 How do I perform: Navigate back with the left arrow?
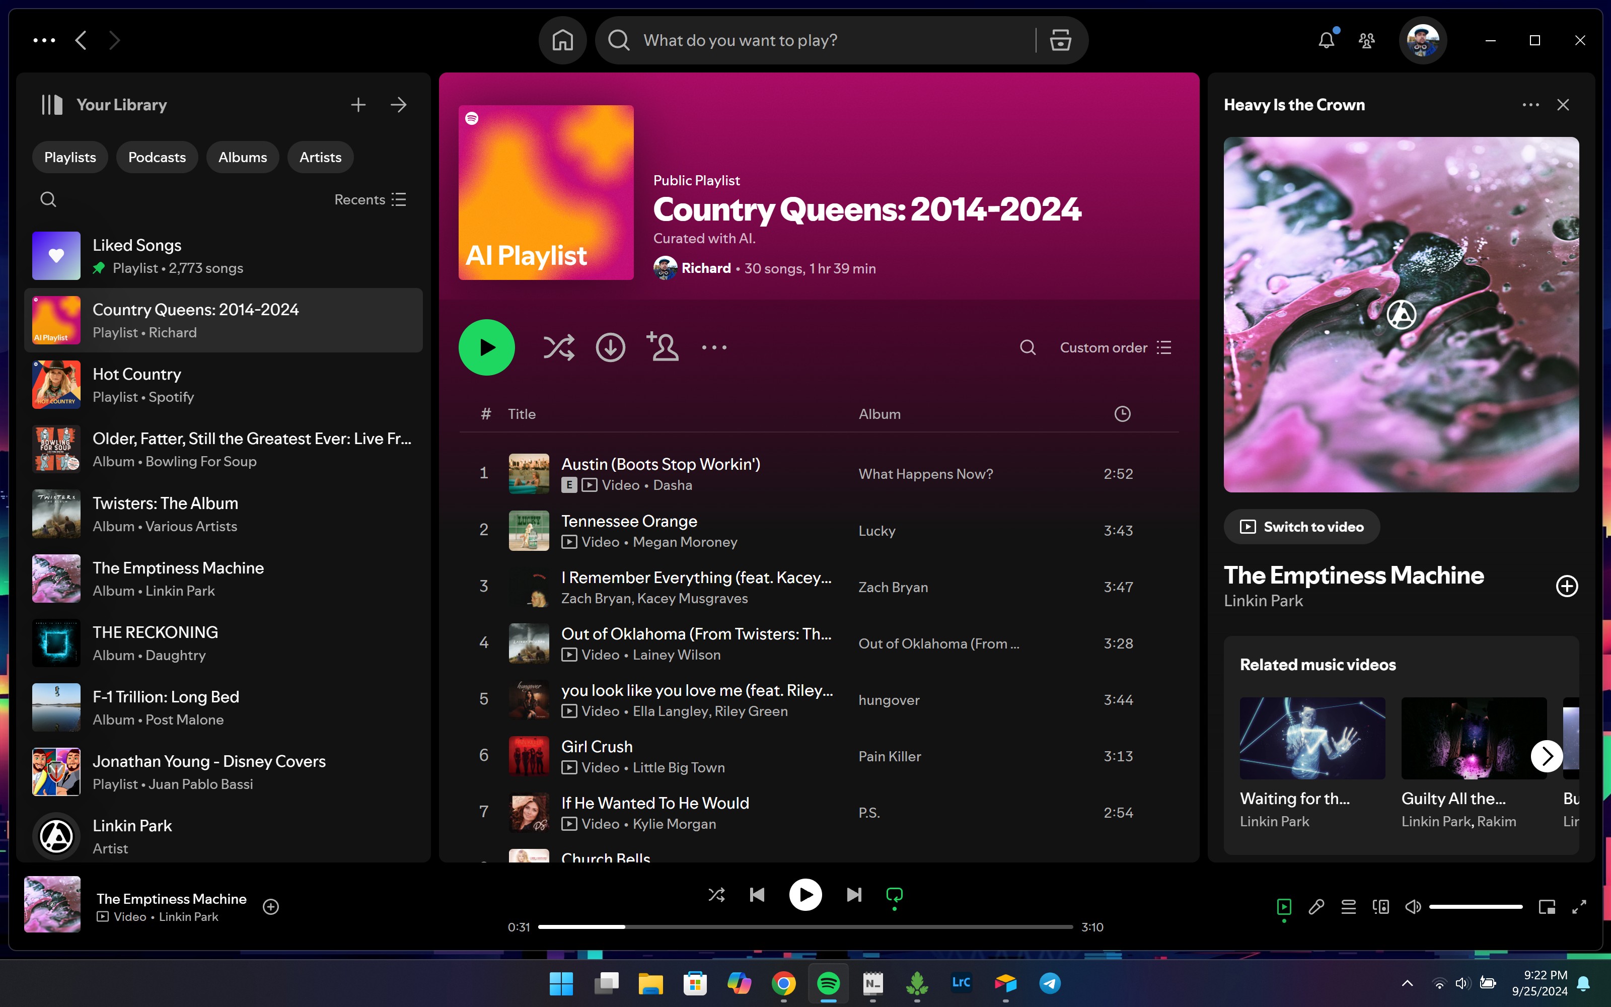point(81,41)
